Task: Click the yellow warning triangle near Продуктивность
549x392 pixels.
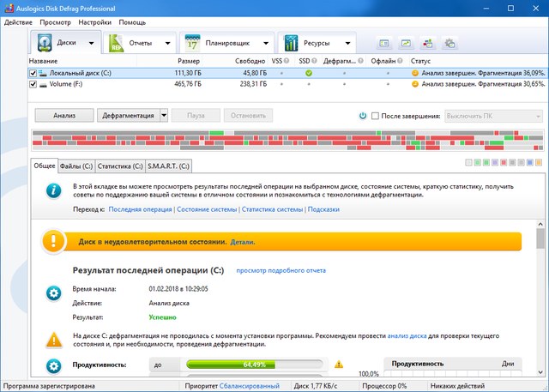Action: pos(338,365)
